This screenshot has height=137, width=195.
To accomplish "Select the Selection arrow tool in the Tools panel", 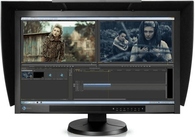I will pos(70,69).
